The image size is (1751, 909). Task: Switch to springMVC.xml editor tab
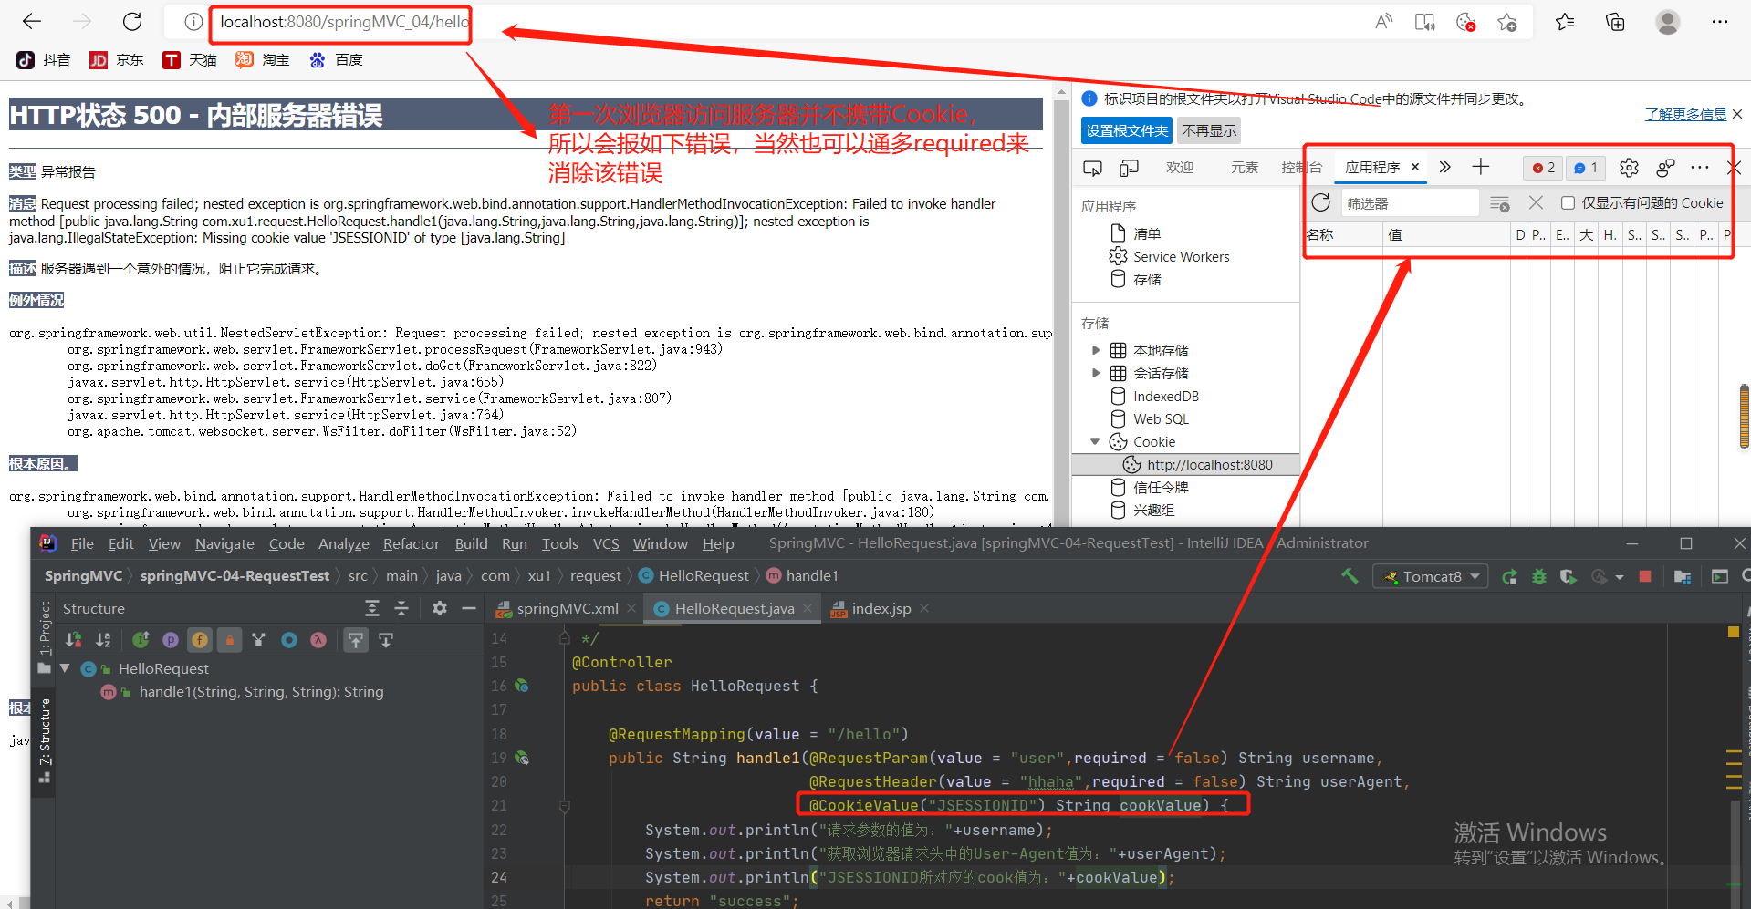(567, 608)
